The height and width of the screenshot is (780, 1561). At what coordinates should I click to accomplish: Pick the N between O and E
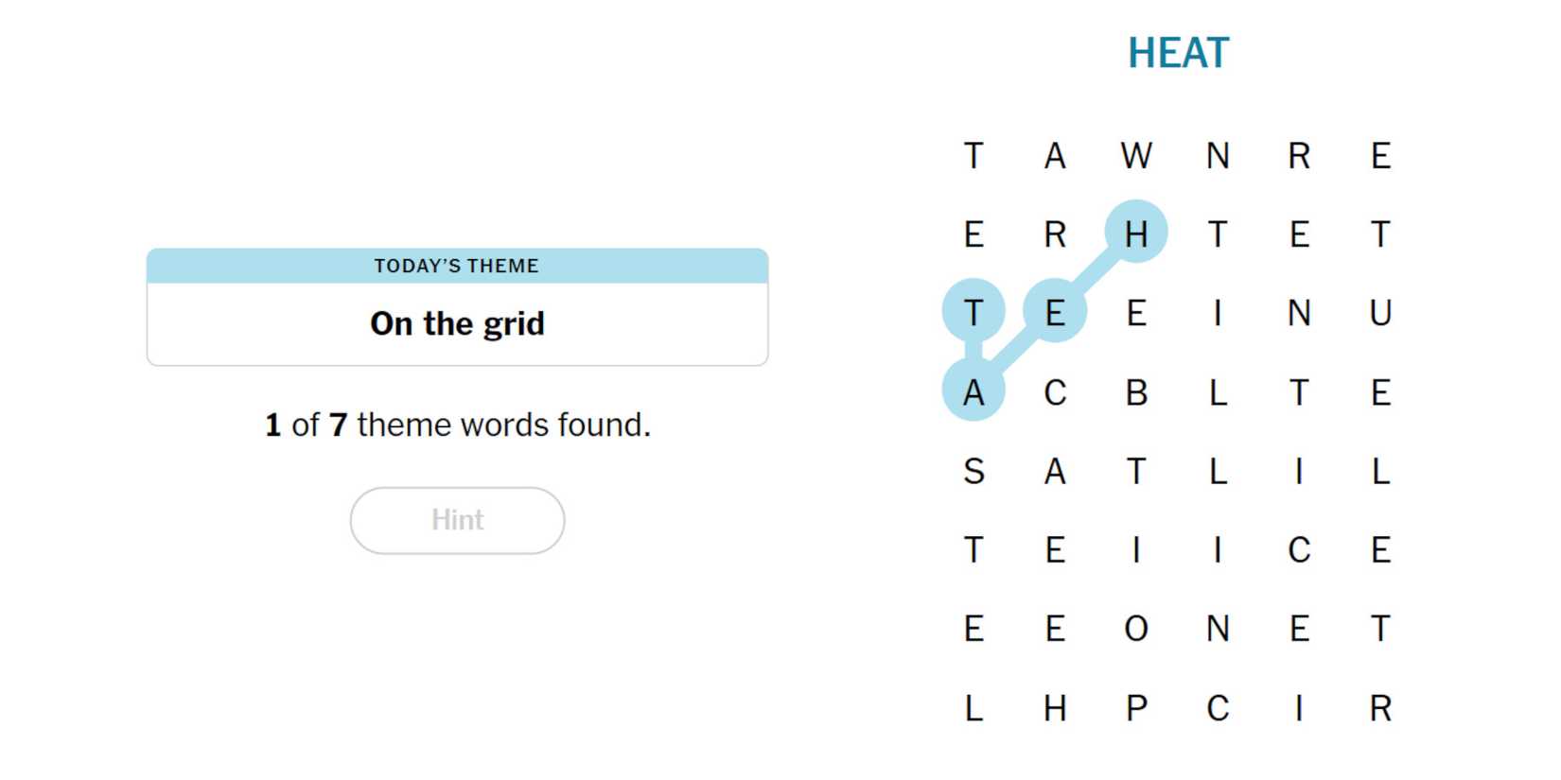(x=1218, y=629)
